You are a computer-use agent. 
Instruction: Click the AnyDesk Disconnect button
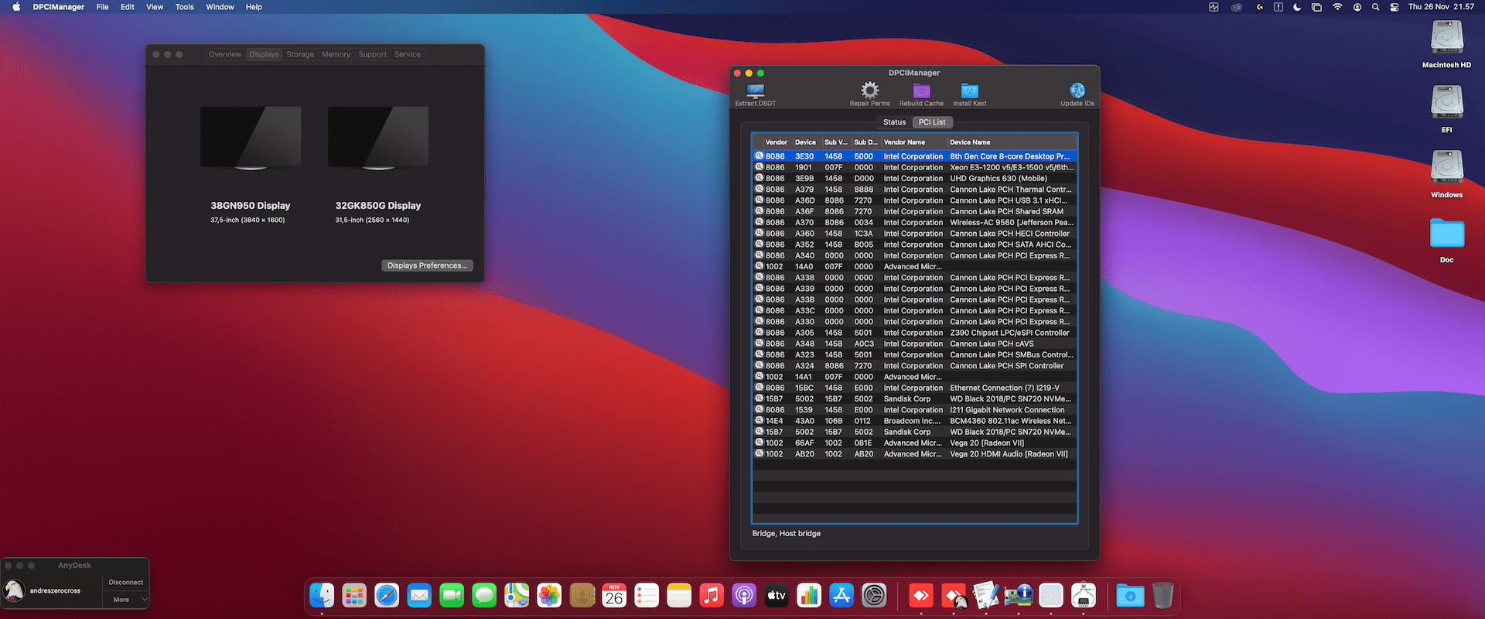[126, 582]
